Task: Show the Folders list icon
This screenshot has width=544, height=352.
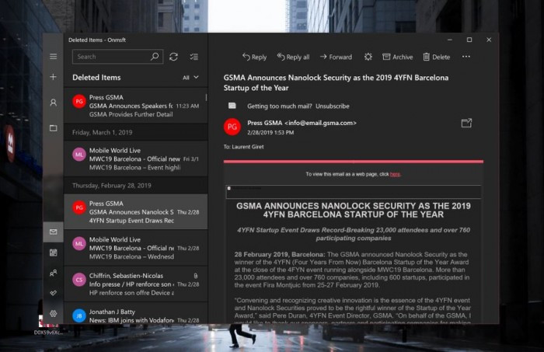Action: pyautogui.click(x=53, y=128)
